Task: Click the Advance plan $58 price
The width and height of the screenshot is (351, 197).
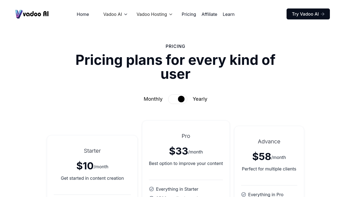Action: coord(262,157)
